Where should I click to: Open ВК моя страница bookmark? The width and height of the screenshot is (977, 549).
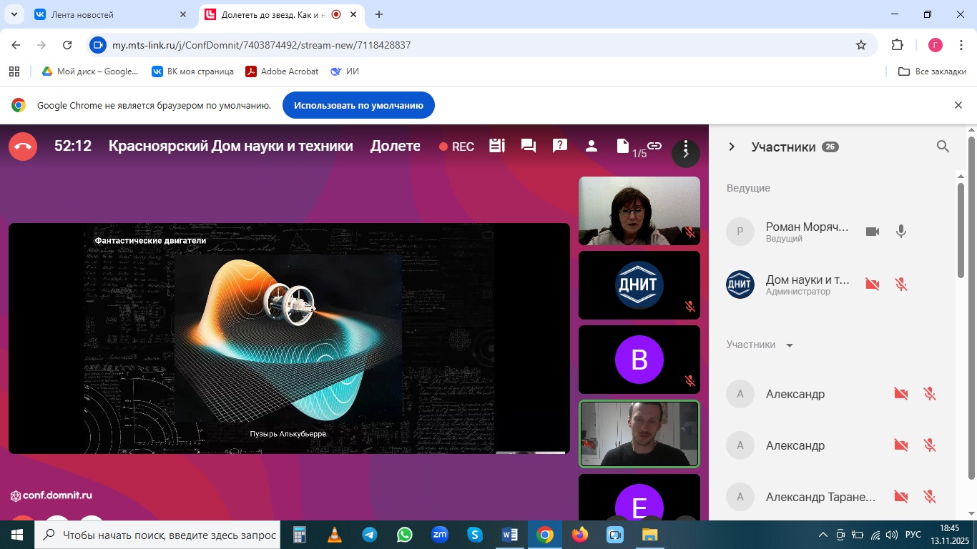pyautogui.click(x=192, y=71)
